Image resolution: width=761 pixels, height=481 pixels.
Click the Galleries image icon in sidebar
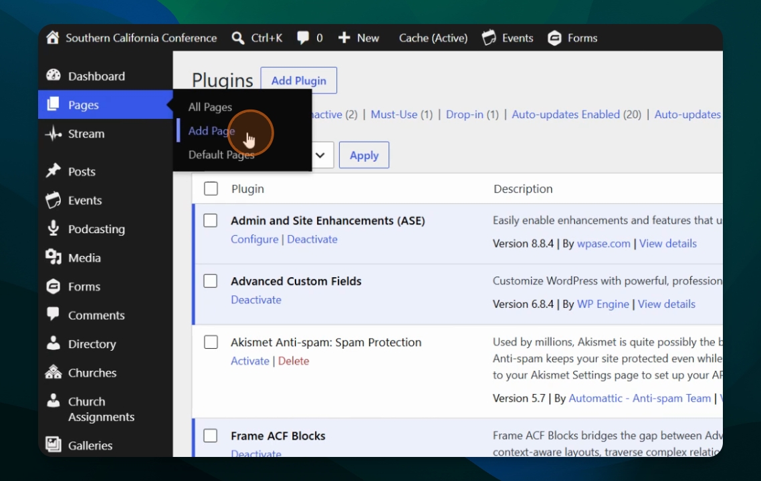(x=53, y=444)
